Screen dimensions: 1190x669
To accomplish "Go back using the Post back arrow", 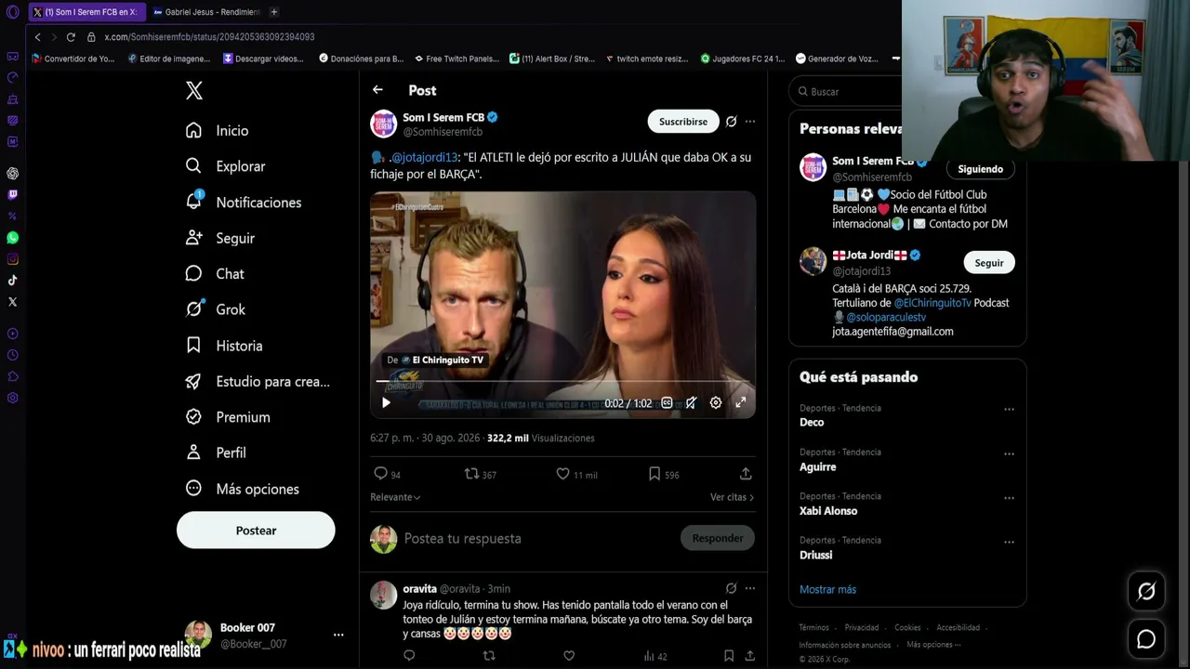I will pos(377,90).
